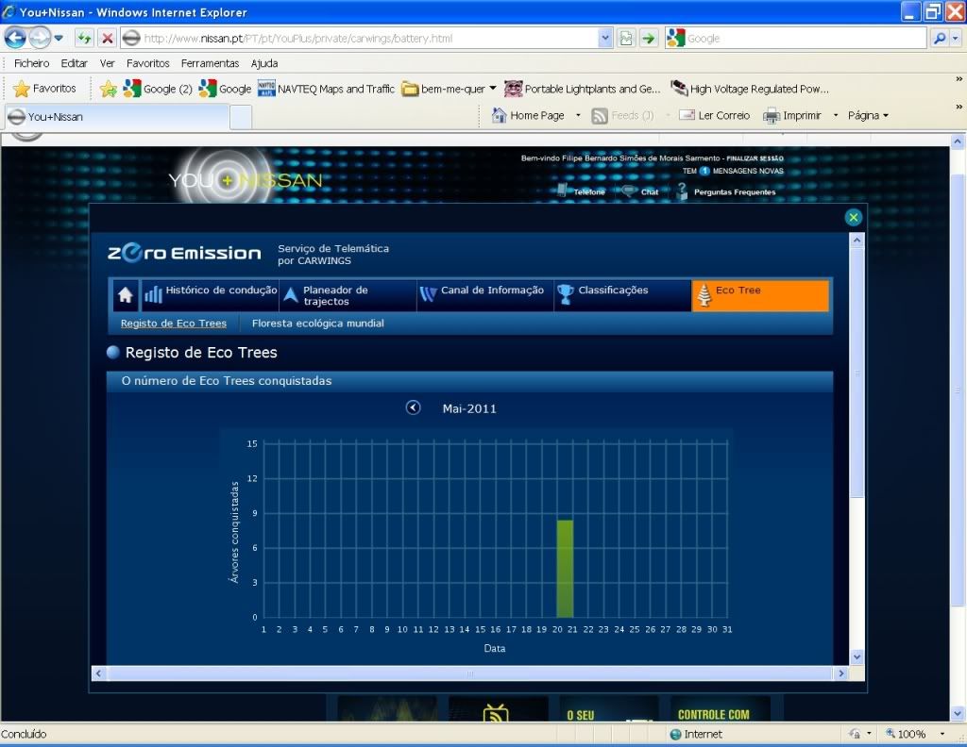The image size is (967, 747).
Task: Open the Ajuda menu
Action: 264,63
